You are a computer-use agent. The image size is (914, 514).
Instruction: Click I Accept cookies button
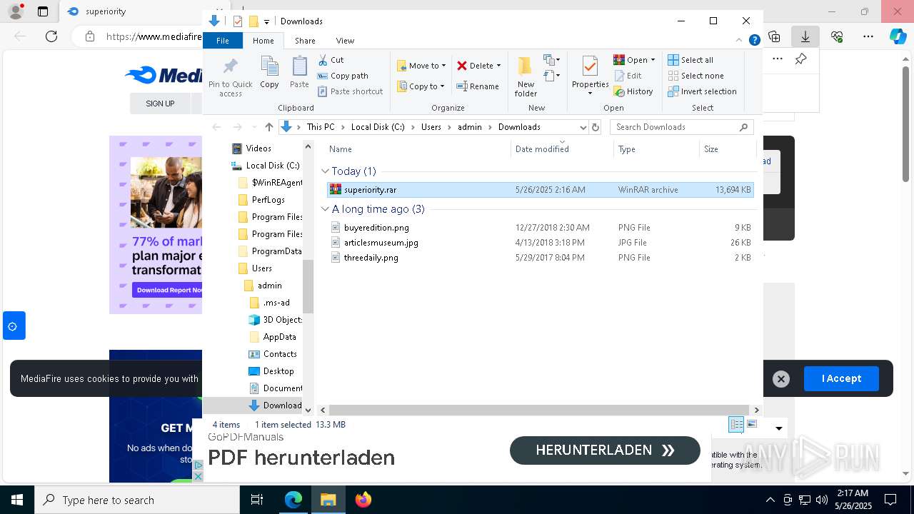point(841,378)
